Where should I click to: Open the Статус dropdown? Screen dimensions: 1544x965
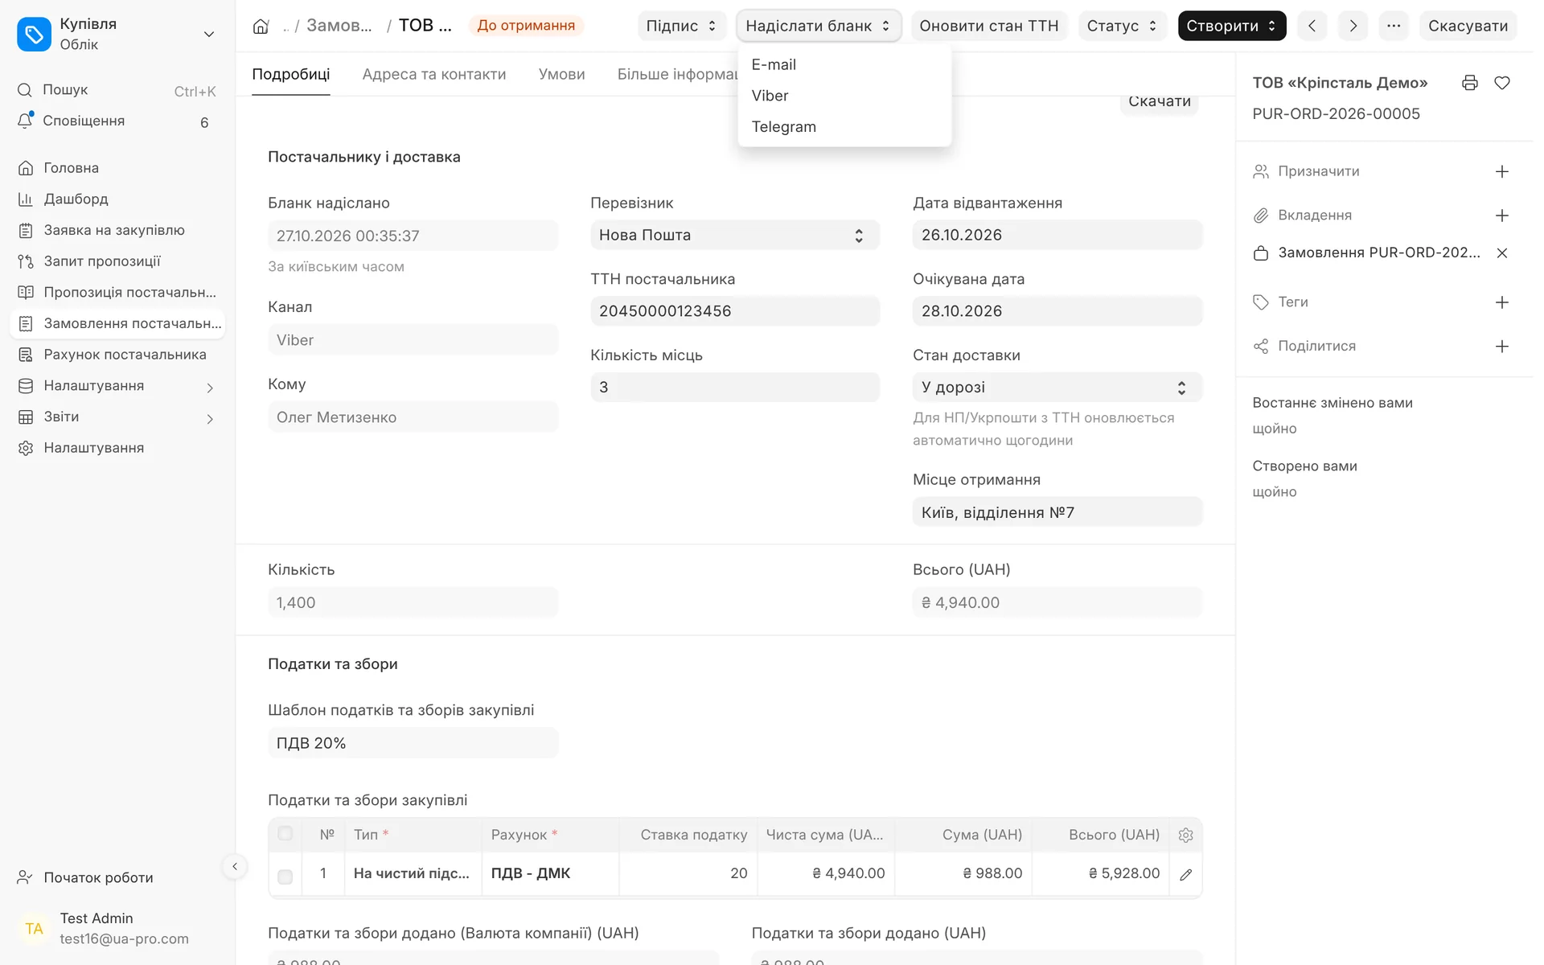pyautogui.click(x=1123, y=26)
